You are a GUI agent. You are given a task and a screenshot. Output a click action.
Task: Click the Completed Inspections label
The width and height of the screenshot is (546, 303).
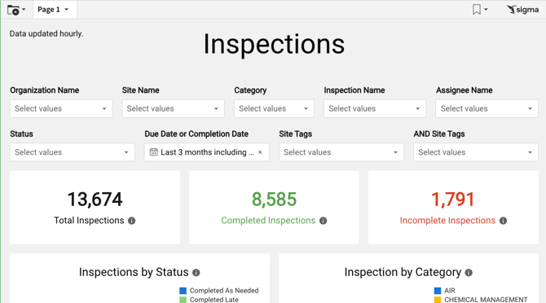[x=268, y=221]
